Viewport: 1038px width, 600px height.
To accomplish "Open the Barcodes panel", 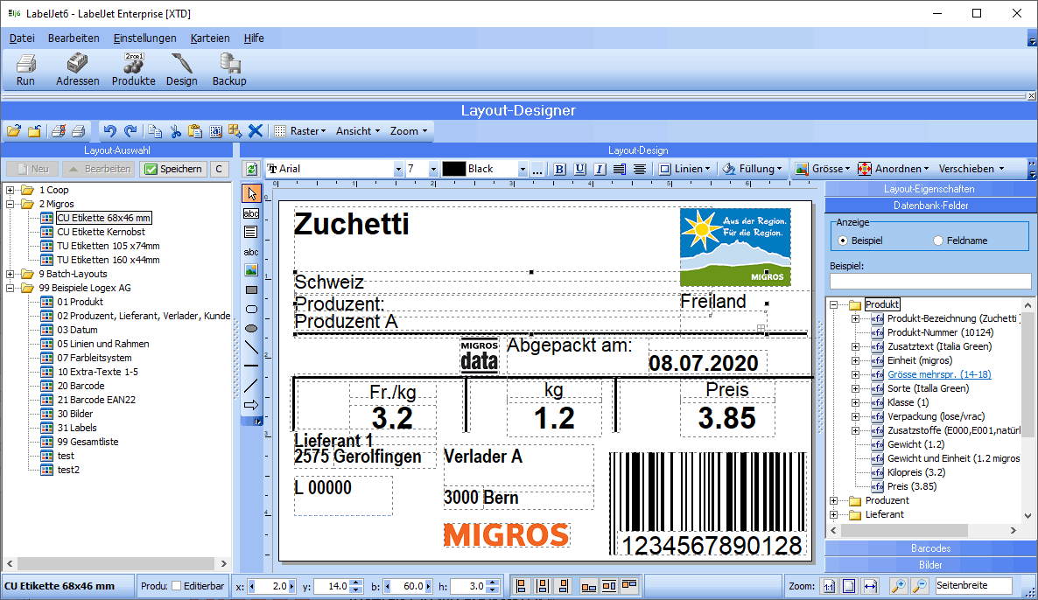I will coord(930,548).
